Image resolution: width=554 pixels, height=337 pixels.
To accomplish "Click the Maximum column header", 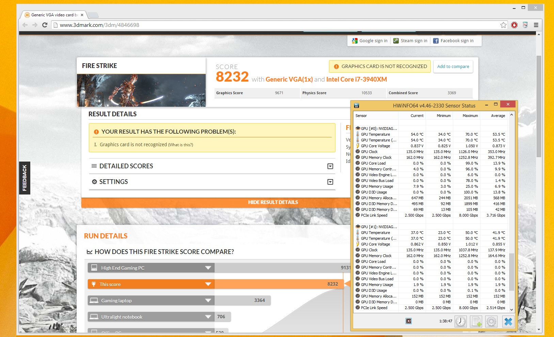I will coord(466,116).
